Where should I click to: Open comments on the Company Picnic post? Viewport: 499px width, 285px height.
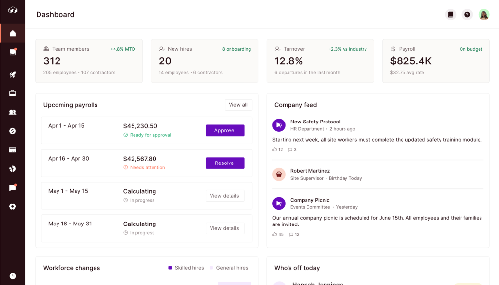[x=291, y=235]
